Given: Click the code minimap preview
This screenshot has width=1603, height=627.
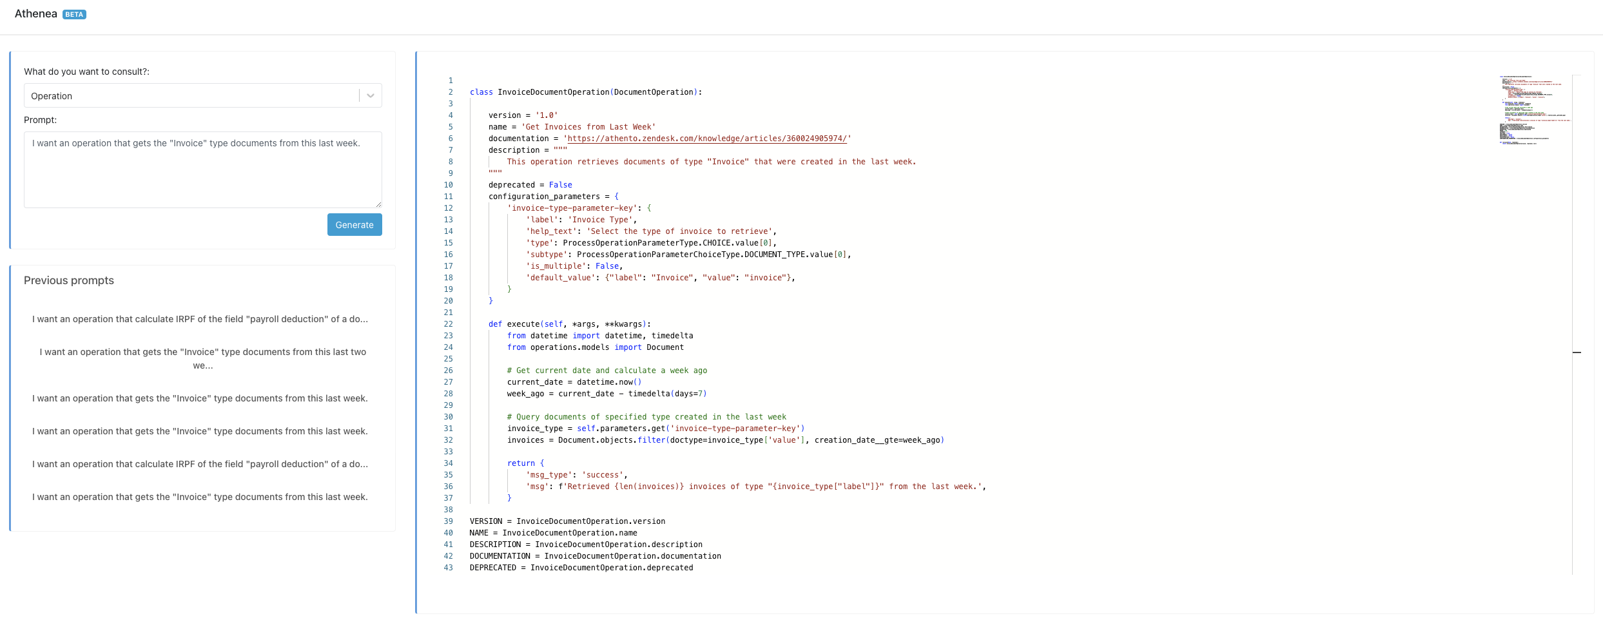Looking at the screenshot, I should (1534, 110).
